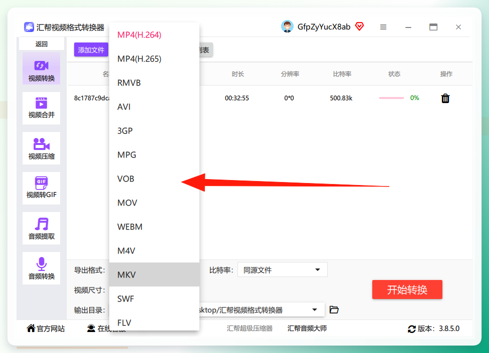Open the 视频转换 video conversion module
The image size is (489, 353).
click(41, 68)
